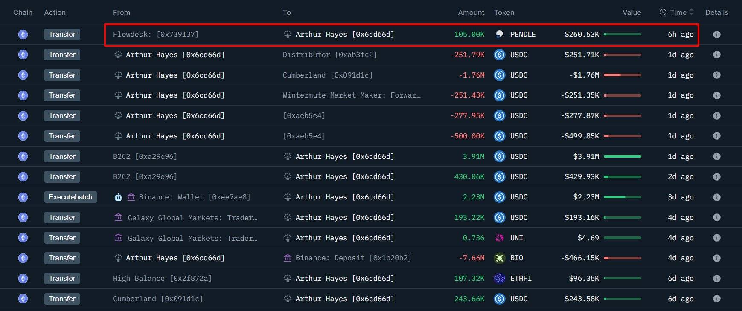Viewport: 742px width, 311px height.
Task: Click the Ethereum chain icon in first row
Action: click(x=23, y=35)
